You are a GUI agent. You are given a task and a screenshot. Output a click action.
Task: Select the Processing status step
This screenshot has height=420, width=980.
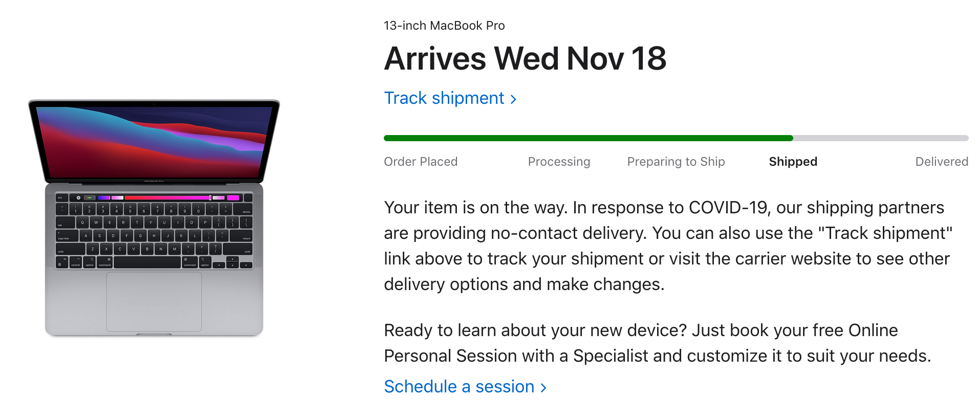pyautogui.click(x=558, y=162)
